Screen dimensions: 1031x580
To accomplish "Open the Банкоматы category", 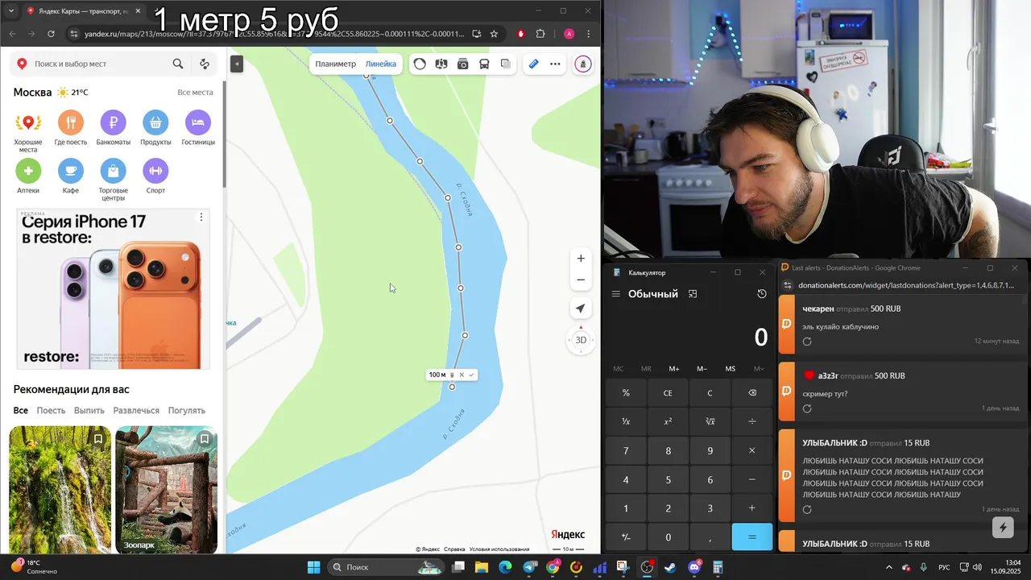I will coord(113,129).
